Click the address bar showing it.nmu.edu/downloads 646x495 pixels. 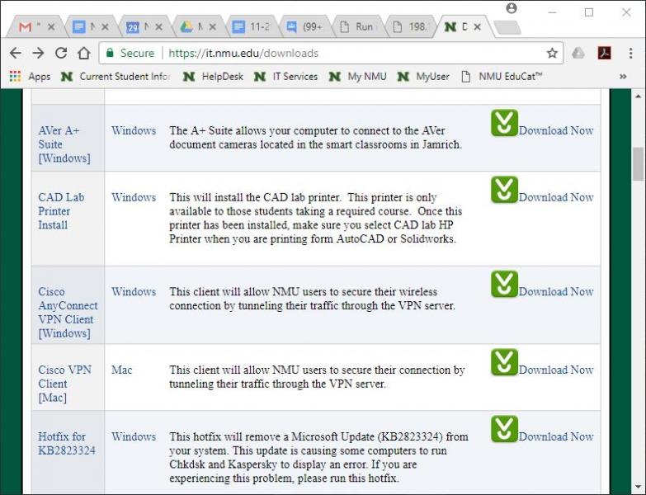(331, 53)
